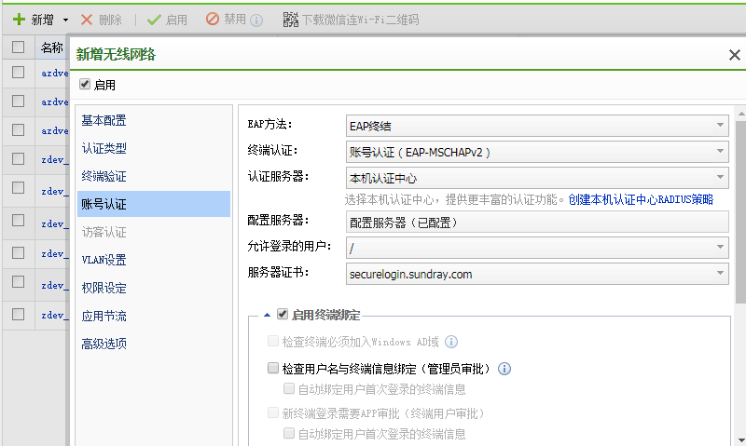The width and height of the screenshot is (746, 446).
Task: Click the 名称 column header
Action: click(52, 47)
